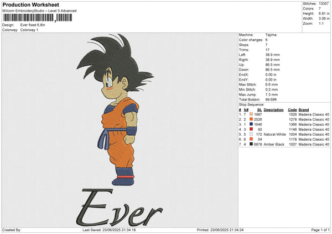Viewport: 332px width, 234px height.
Task: Click the 'Max Stitch:' value 6.6 mm
Action: [272, 84]
